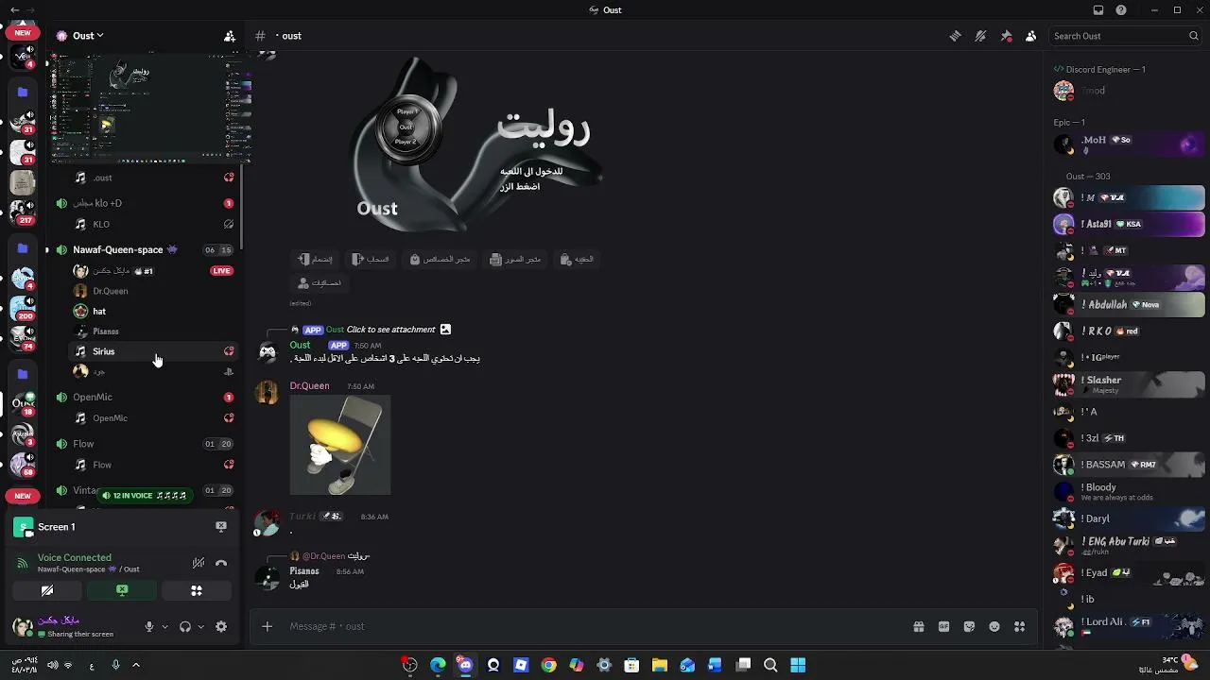Viewport: 1210px width, 680px height.
Task: Toggle screen sharing button in voice panel
Action: (x=122, y=590)
